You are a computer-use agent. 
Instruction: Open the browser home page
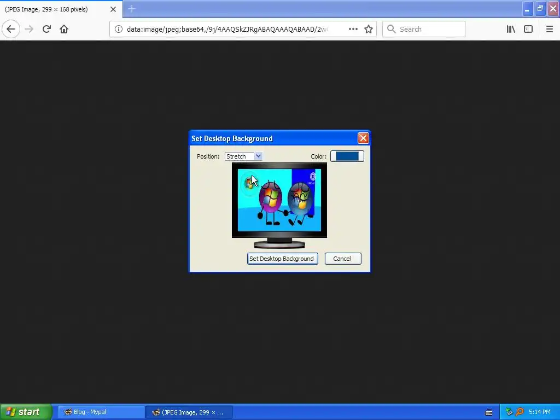[64, 29]
